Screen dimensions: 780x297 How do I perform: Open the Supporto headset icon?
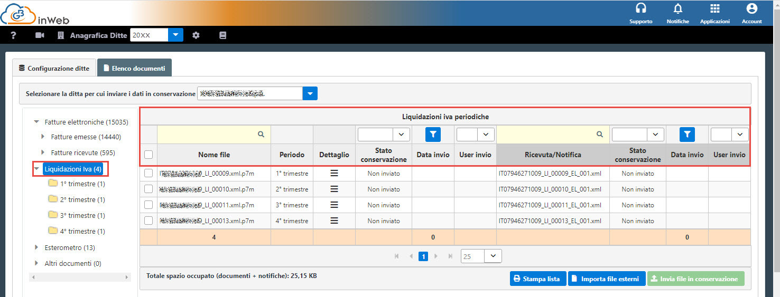coord(640,9)
